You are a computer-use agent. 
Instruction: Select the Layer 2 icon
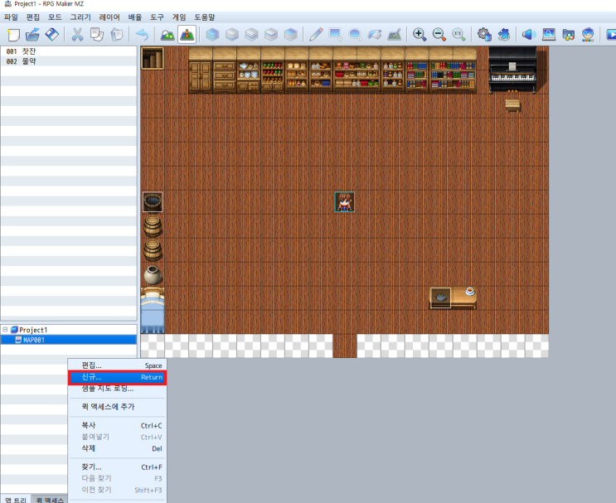click(x=251, y=35)
